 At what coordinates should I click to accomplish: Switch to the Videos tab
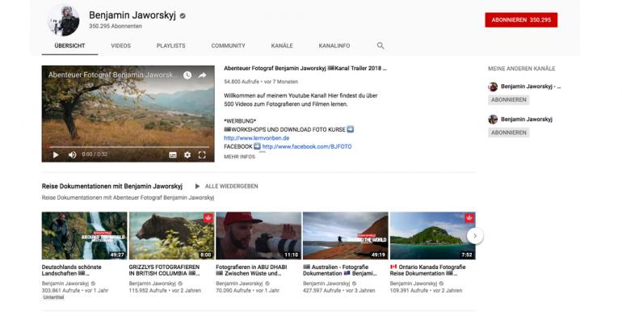tap(120, 45)
